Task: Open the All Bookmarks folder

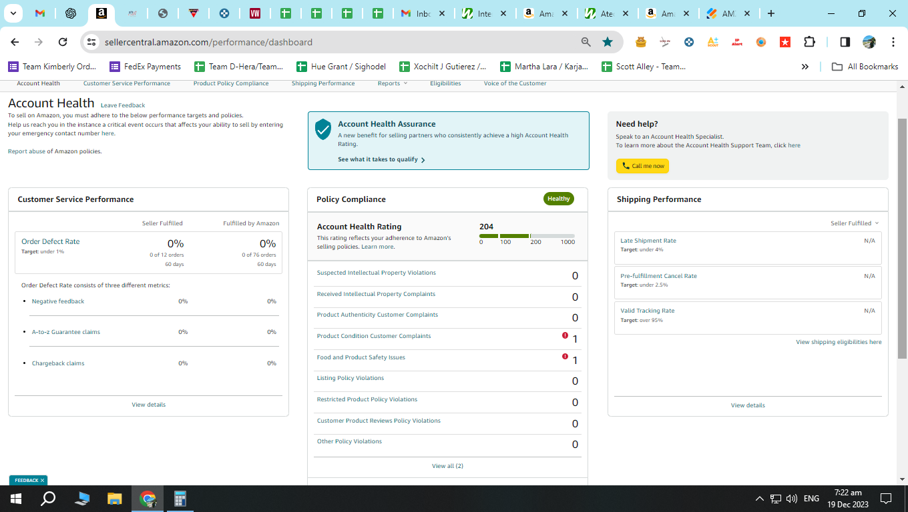Action: click(x=865, y=67)
